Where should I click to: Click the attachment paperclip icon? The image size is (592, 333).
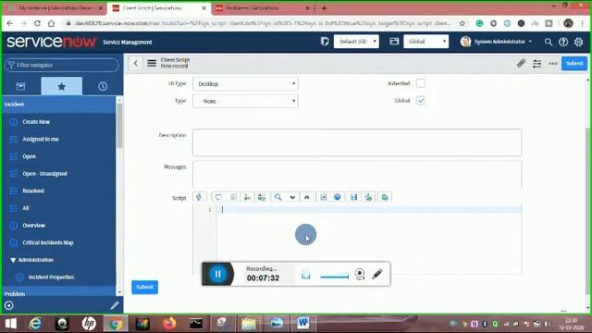pos(521,64)
